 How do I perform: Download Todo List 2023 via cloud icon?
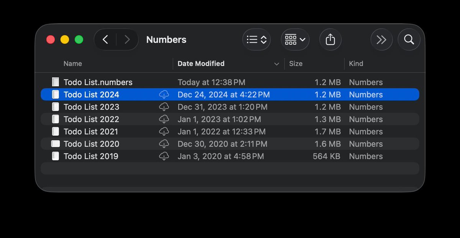pos(164,107)
